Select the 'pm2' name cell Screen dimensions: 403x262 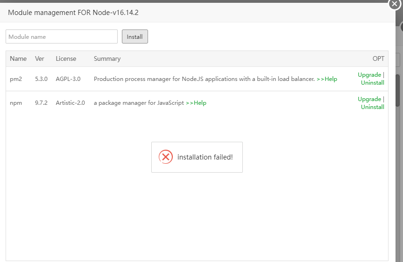coord(16,79)
